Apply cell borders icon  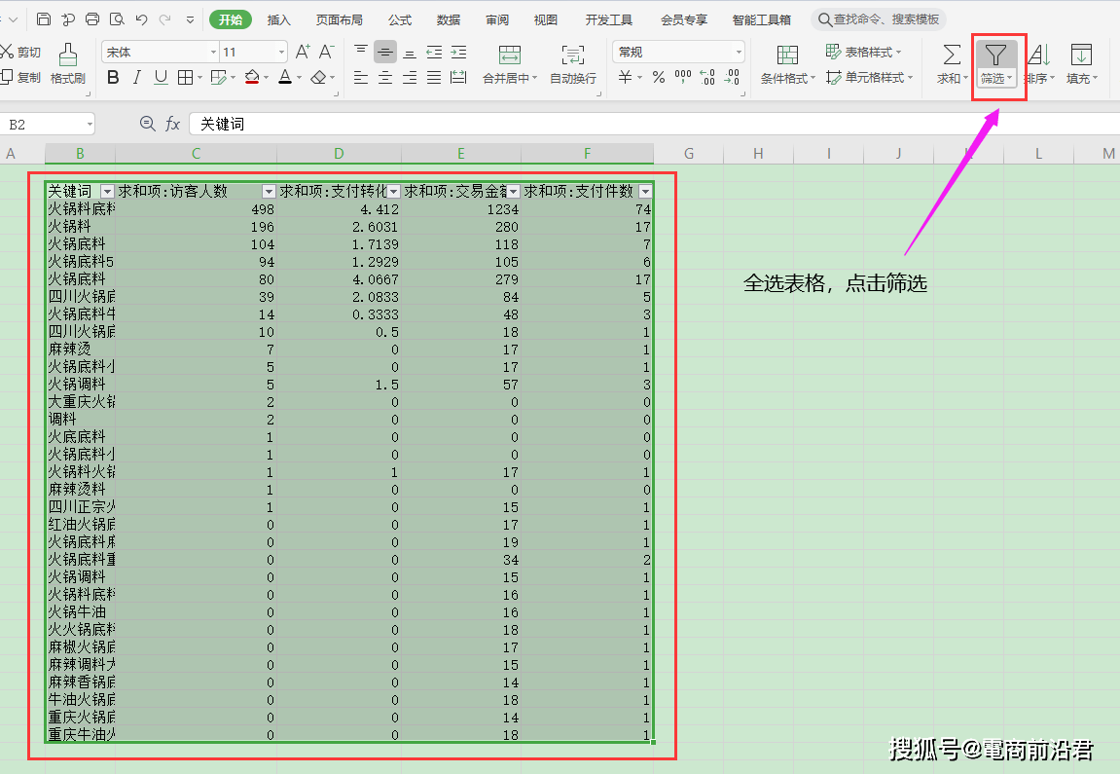[185, 77]
